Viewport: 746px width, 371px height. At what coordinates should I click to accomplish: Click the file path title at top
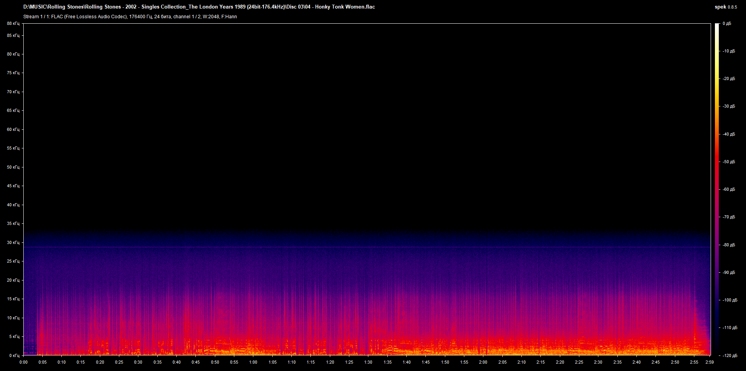tap(199, 7)
